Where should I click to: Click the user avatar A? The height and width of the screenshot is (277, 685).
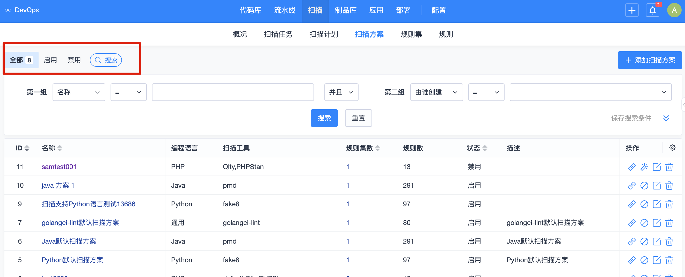pyautogui.click(x=674, y=11)
